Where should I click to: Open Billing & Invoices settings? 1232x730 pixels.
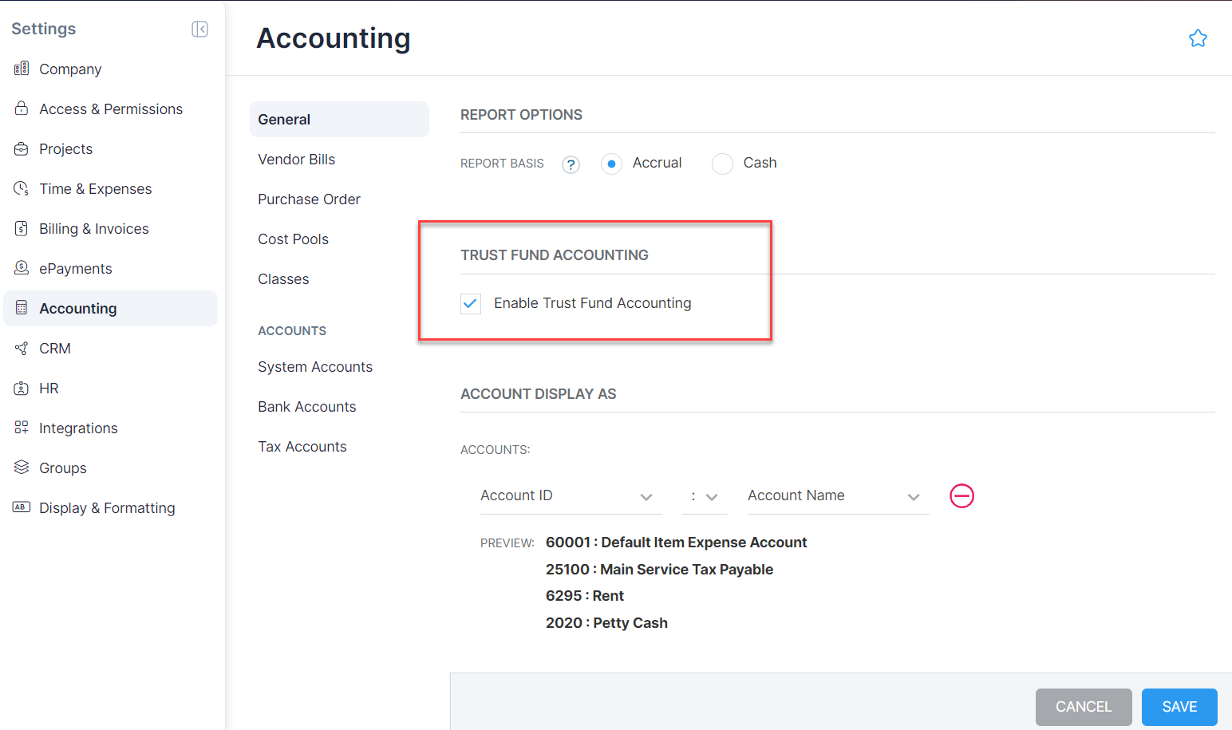94,228
